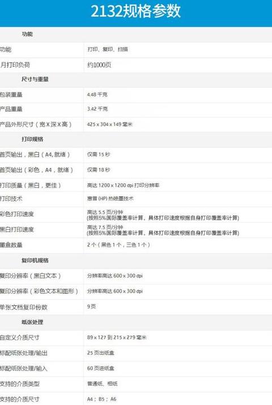Viewport: 272px width, 405px height.
Task: Click the '2132规格参数' title heading
Action: pyautogui.click(x=135, y=11)
